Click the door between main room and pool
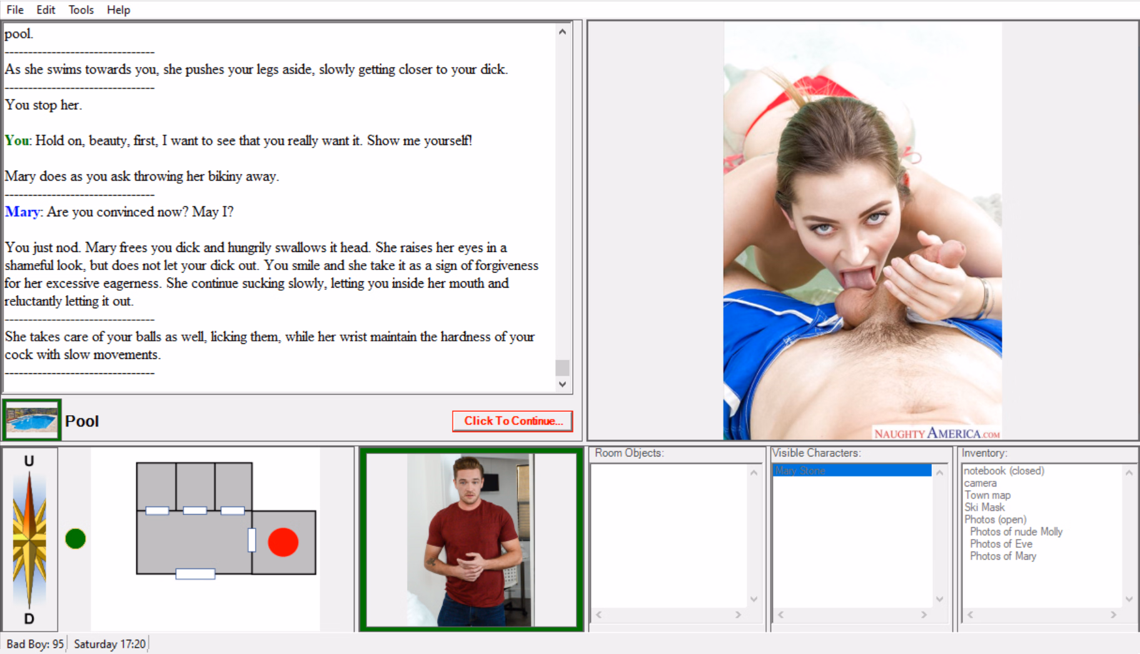The width and height of the screenshot is (1140, 654). 252,540
